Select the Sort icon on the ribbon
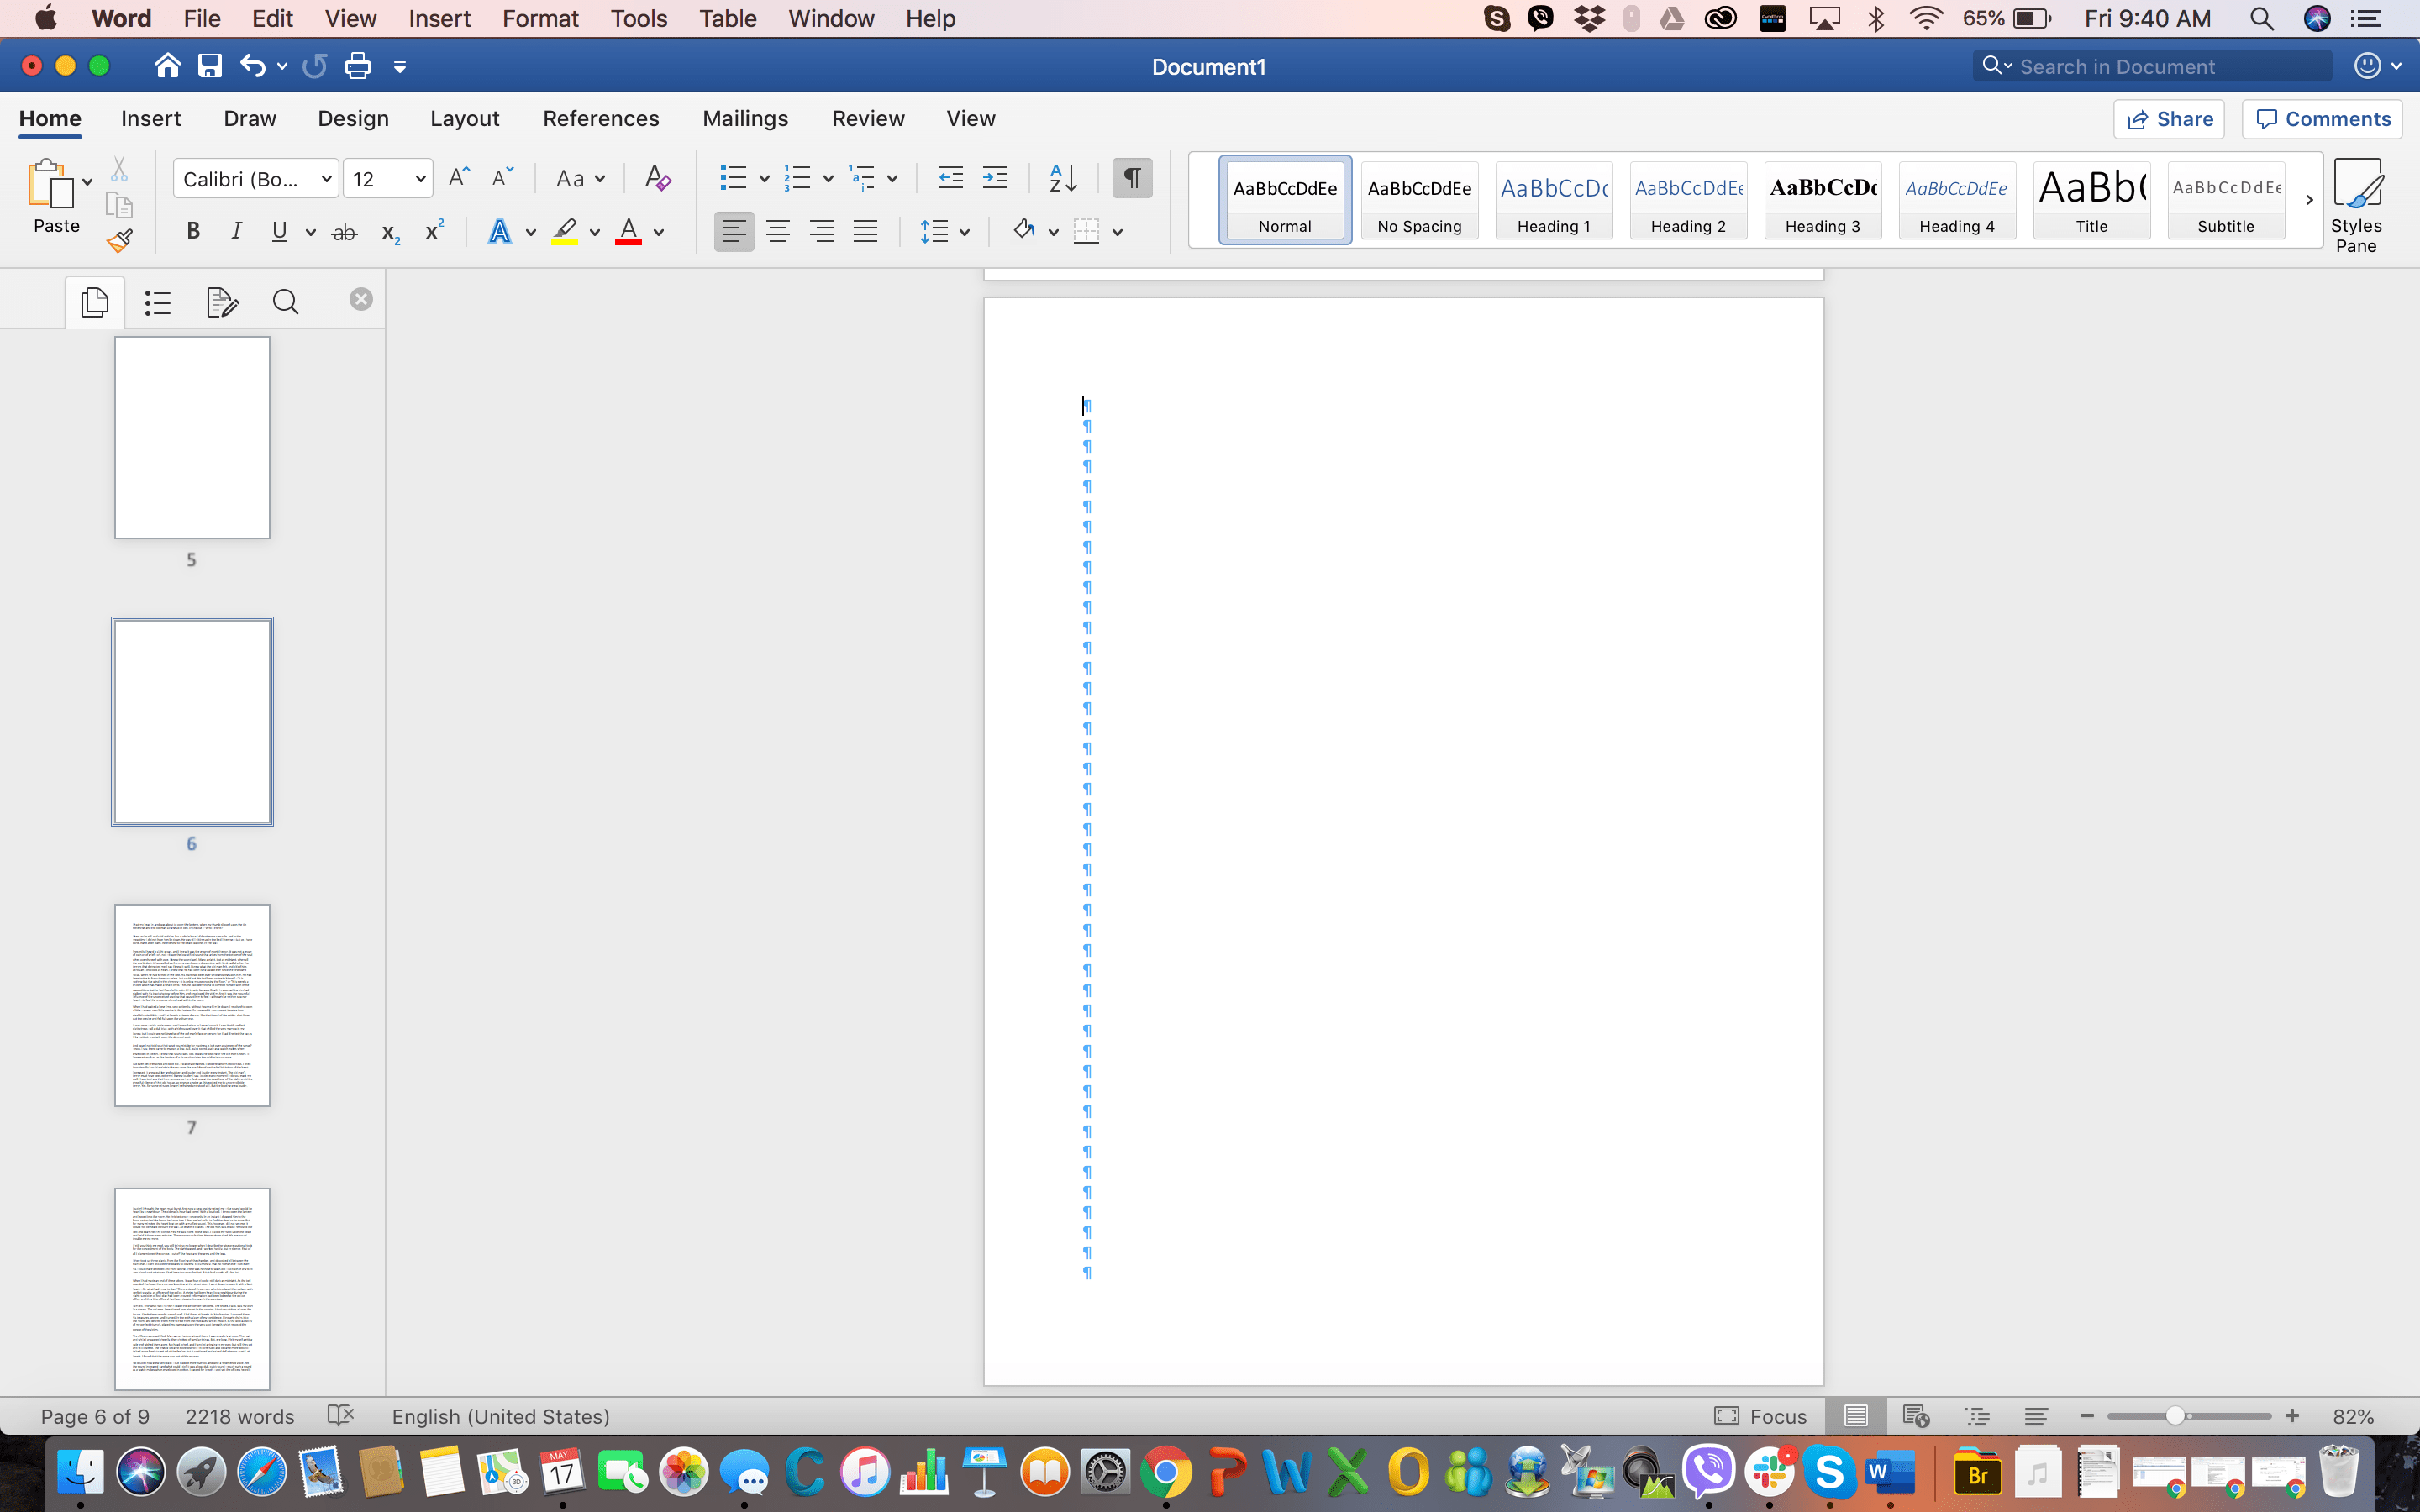Viewport: 2420px width, 1512px height. [1062, 178]
